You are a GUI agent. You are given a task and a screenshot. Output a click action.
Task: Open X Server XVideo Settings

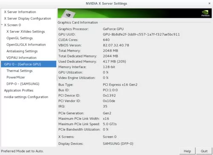[26, 32]
